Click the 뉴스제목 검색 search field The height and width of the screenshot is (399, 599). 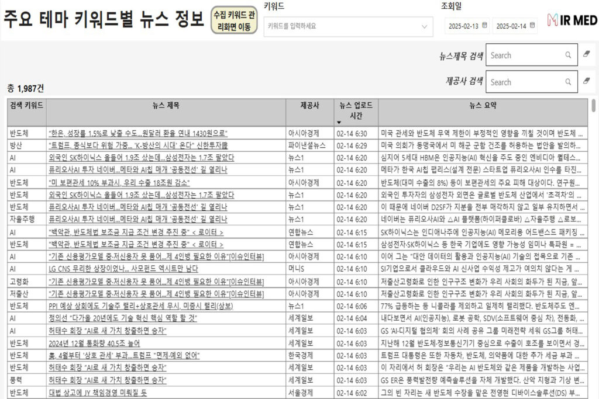[531, 55]
